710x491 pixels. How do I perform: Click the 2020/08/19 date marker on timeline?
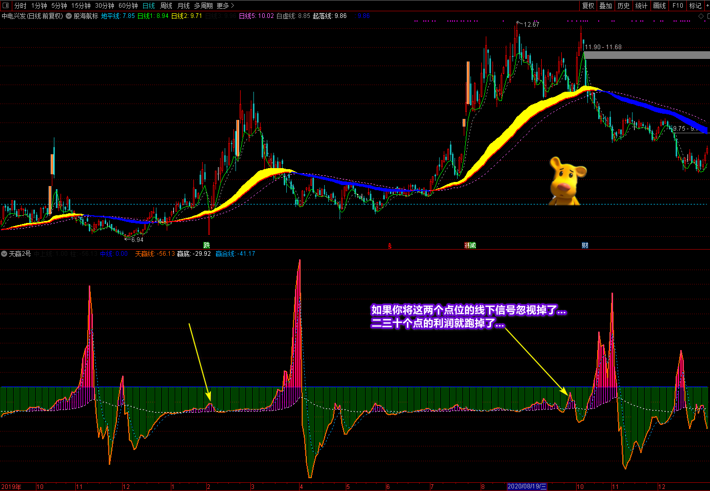tap(527, 486)
